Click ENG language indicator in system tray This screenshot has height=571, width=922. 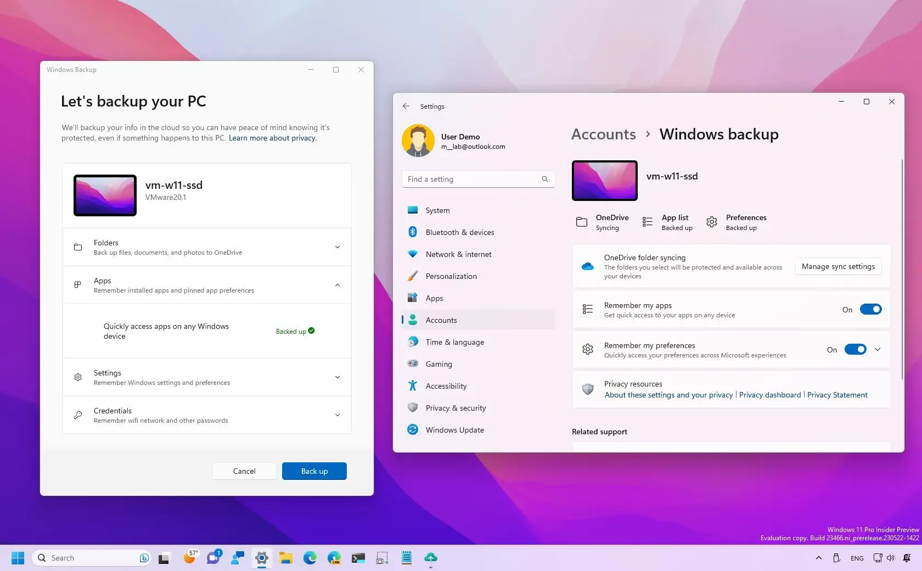point(857,558)
